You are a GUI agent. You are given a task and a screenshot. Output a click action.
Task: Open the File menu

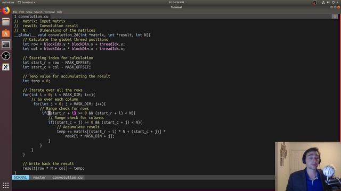point(15,12)
